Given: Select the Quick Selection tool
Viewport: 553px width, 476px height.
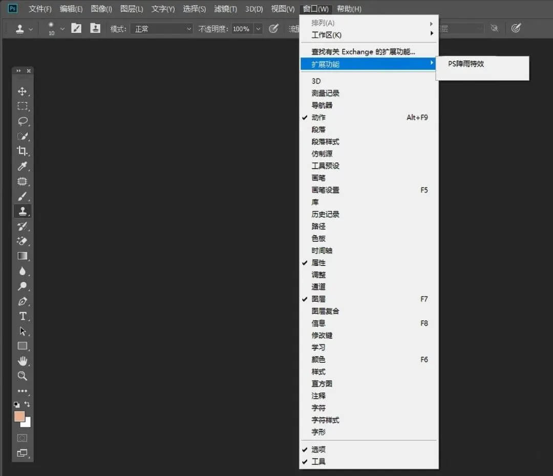Looking at the screenshot, I should (22, 136).
